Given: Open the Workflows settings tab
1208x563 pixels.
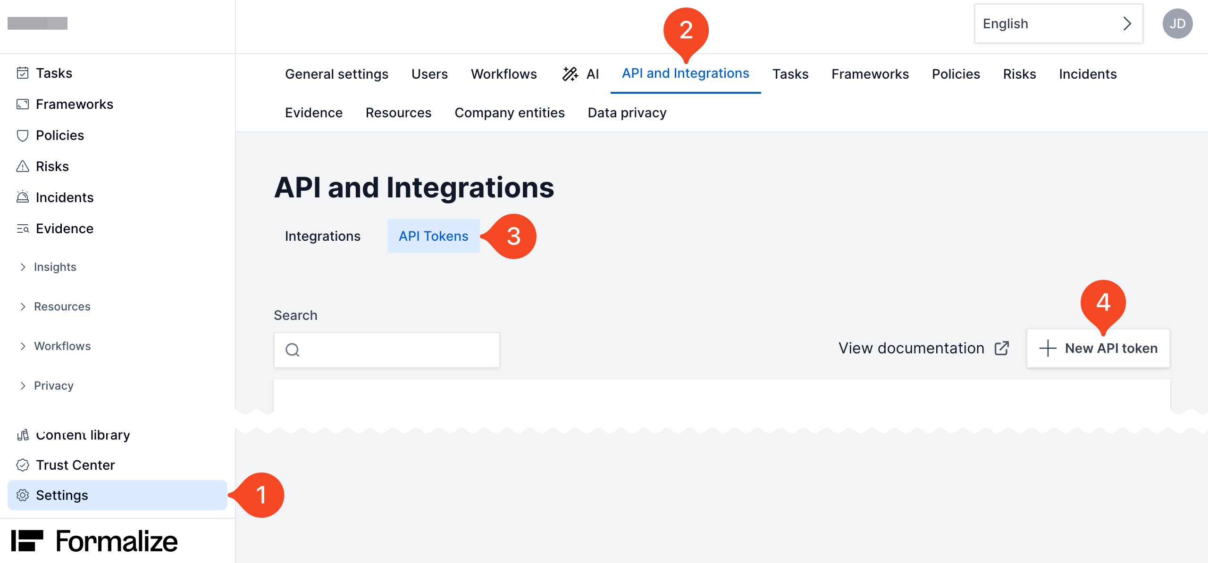Looking at the screenshot, I should [504, 74].
